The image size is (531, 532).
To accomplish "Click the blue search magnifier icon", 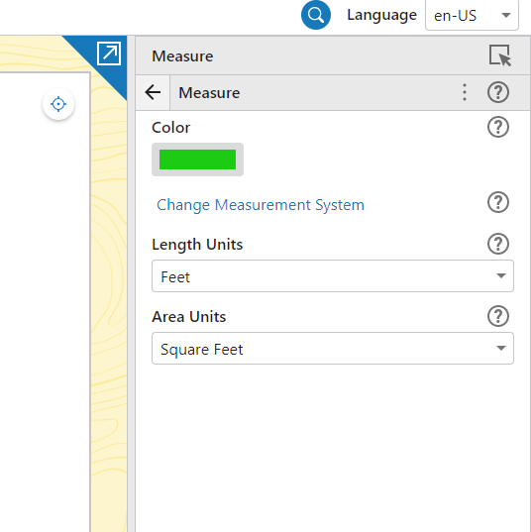I will (316, 15).
